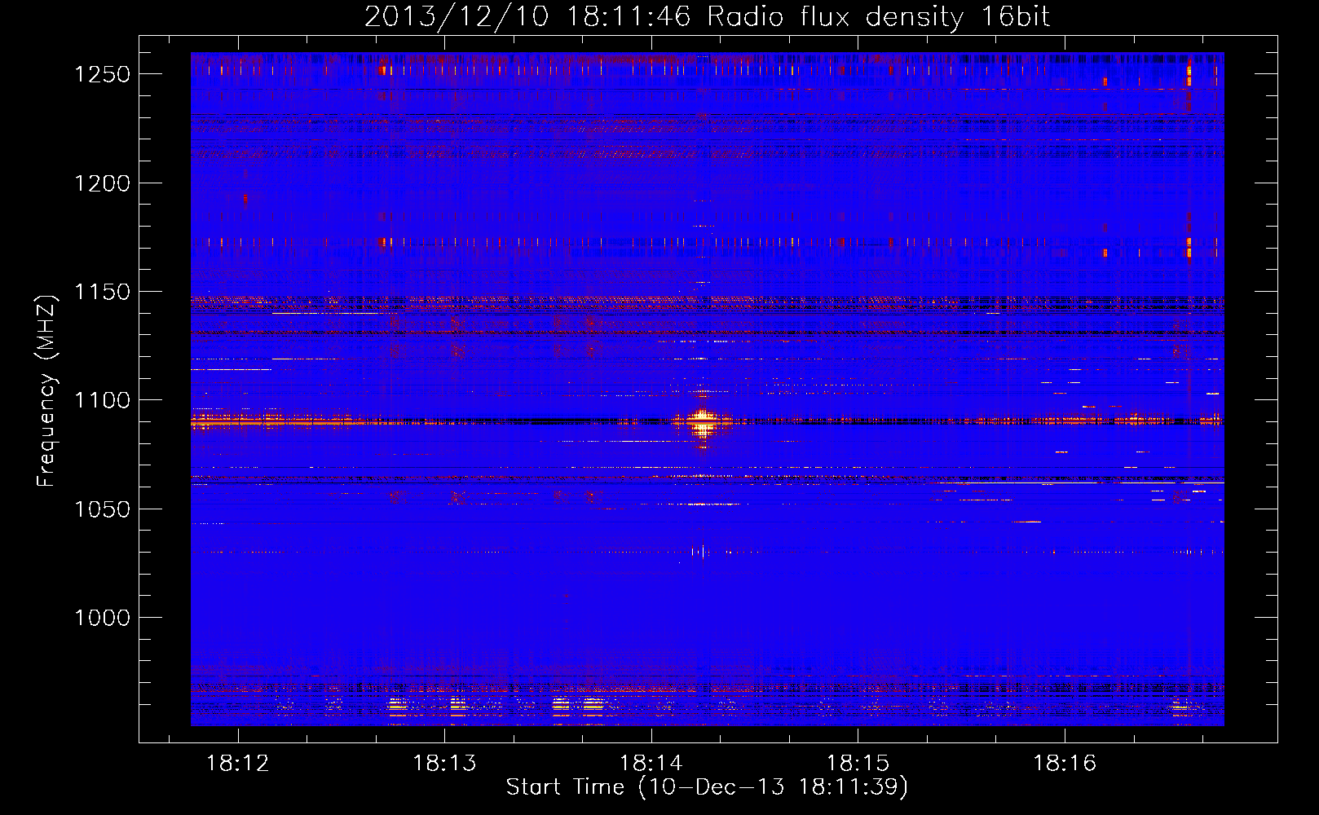Select the 1000 frequency tick label
Viewport: 1319px width, 815px height.
pos(103,618)
